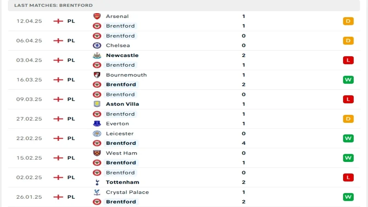The image size is (368, 207).
Task: Open the Arsenal vs Brentford draw badge
Action: point(348,21)
